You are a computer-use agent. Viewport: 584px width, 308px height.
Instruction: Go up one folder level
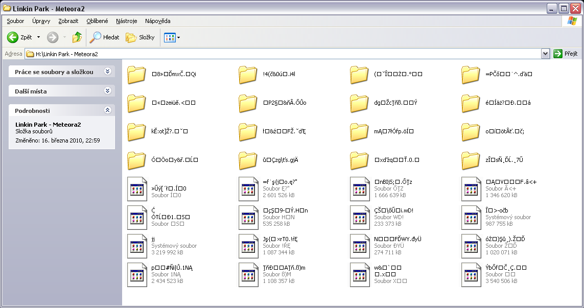click(x=77, y=37)
